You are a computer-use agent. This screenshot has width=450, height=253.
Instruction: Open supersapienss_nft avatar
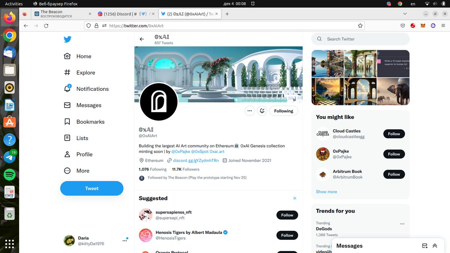[x=145, y=215]
